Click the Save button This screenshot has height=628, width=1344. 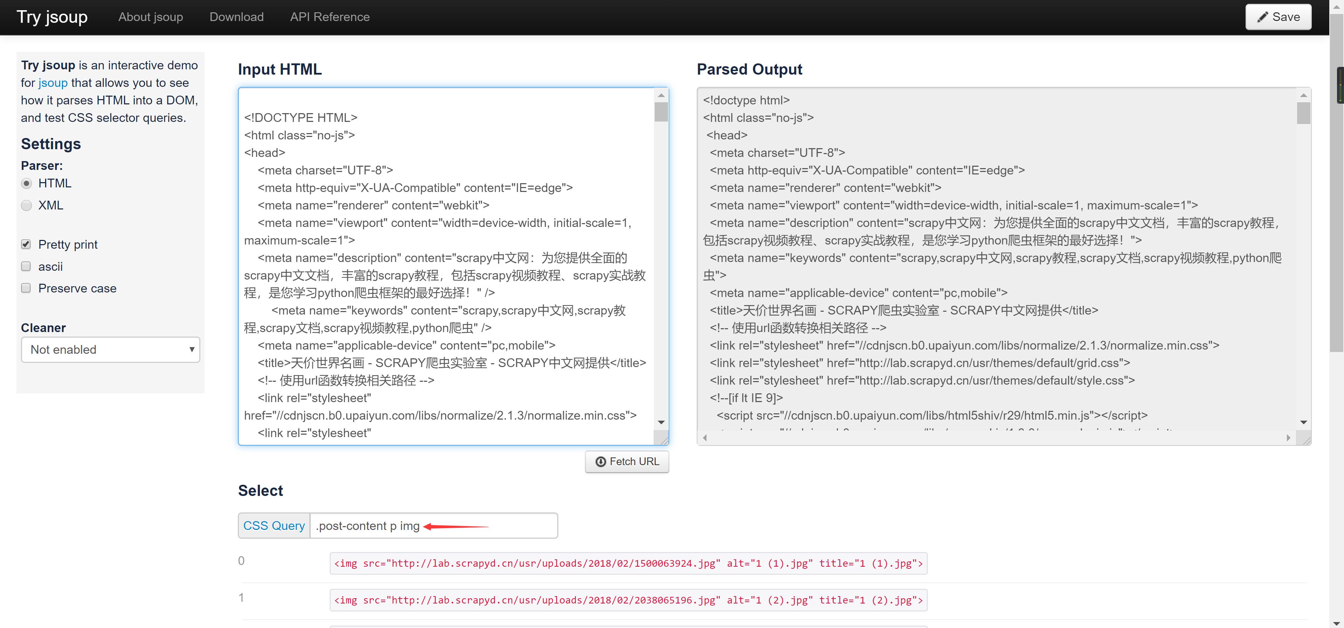[x=1278, y=17]
